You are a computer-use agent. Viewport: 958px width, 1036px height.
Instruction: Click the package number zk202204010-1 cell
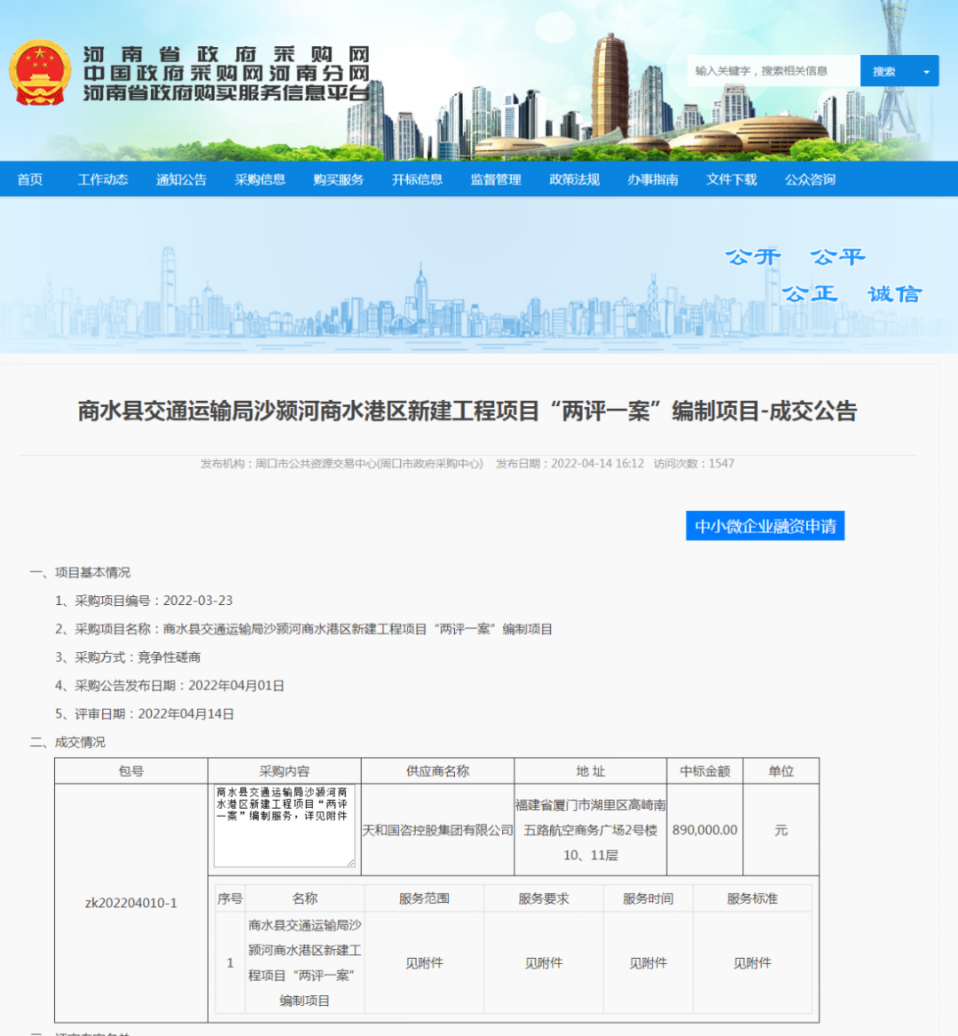click(x=130, y=903)
